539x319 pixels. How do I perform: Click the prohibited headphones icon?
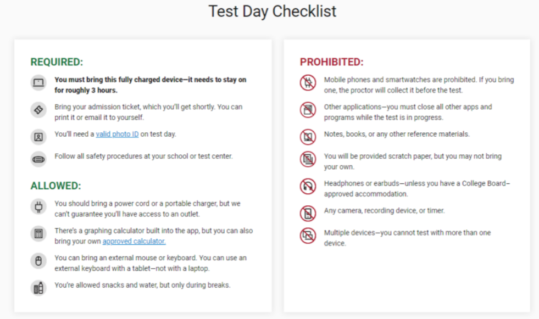[x=308, y=187]
